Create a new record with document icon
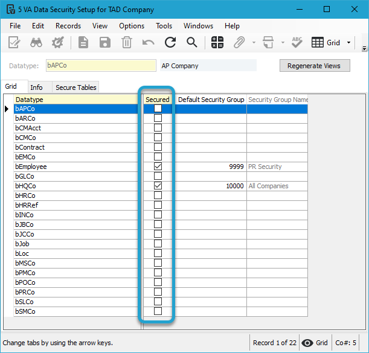369x353 pixels. 83,43
